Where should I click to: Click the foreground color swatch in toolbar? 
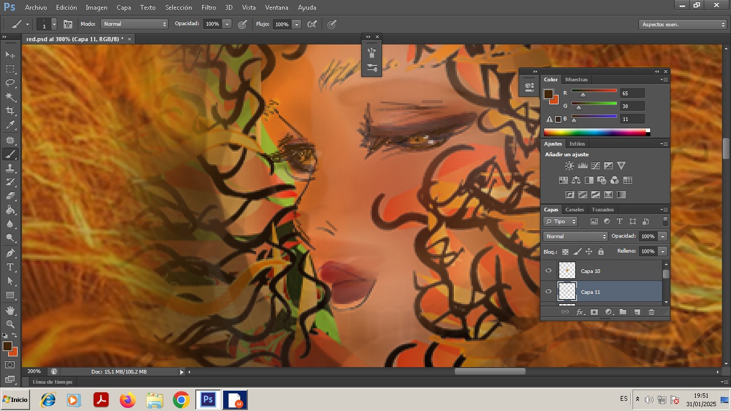[x=7, y=346]
